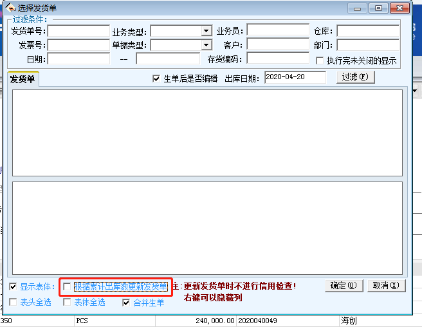
Task: Click the 出库日期 field showing 2020-04-20
Action: [295, 77]
